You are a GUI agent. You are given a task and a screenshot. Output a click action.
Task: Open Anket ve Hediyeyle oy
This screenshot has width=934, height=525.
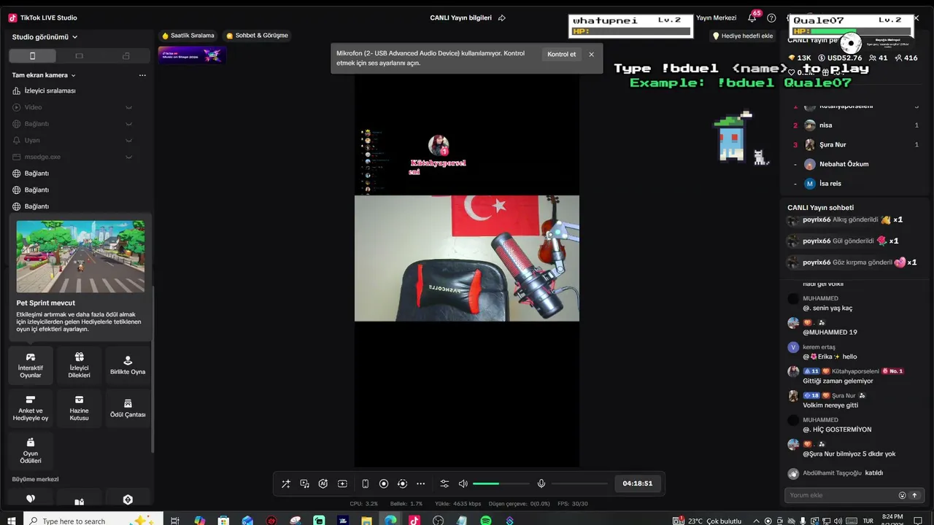pyautogui.click(x=31, y=408)
